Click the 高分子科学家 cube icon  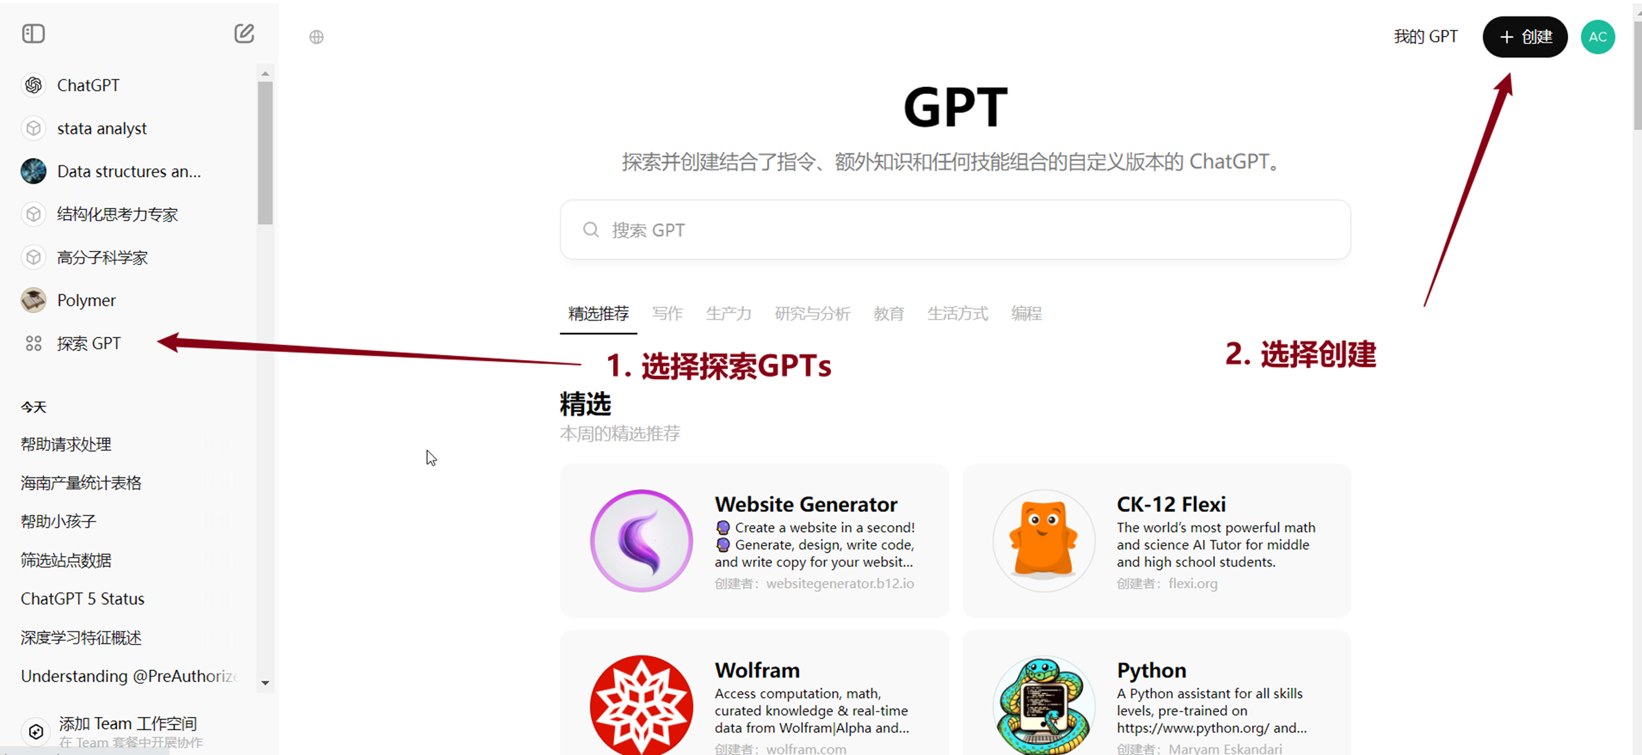coord(33,258)
